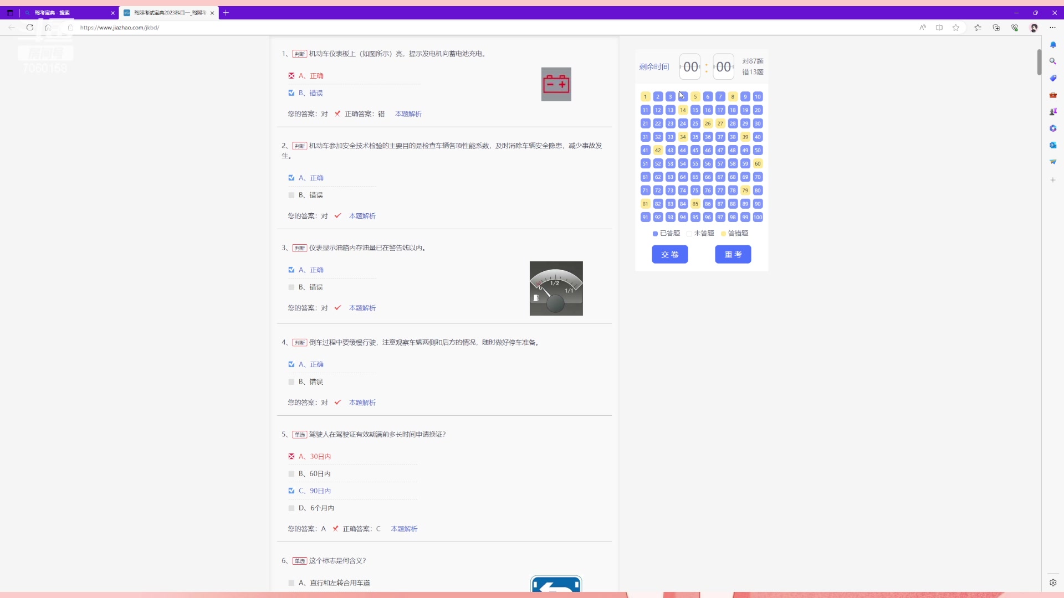1064x598 pixels.
Task: Click the page vertical scrollbar thumb
Action: click(1039, 62)
